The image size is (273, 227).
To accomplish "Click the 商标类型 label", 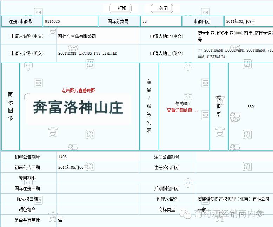I will click(x=167, y=209).
